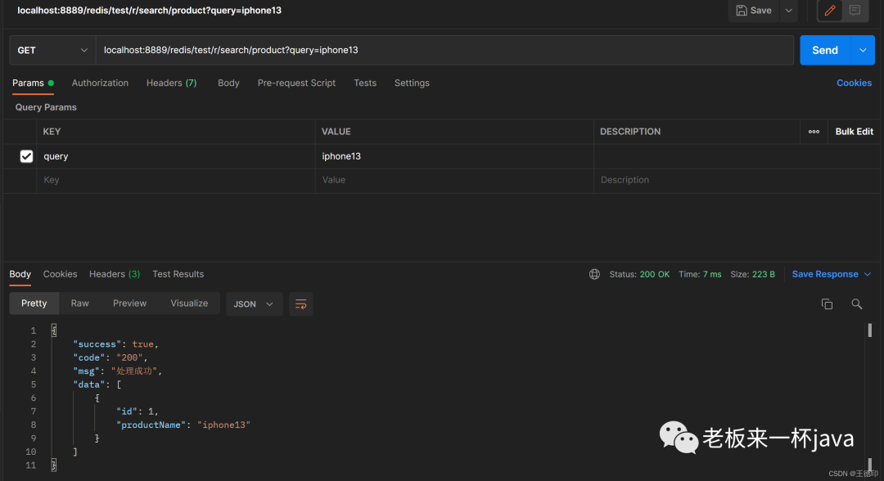This screenshot has width=884, height=481.
Task: Copy the response with the copy icon
Action: 827,304
